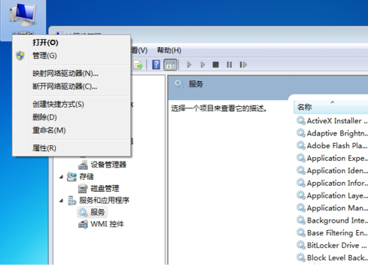Click the Block Level Back... gear icon
Image resolution: width=368 pixels, height=275 pixels.
pos(301,258)
